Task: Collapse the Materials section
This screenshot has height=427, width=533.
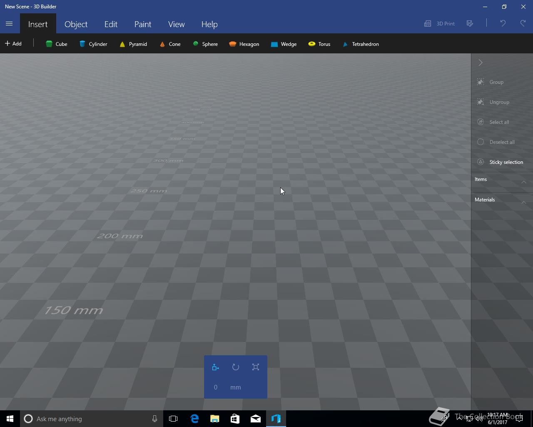Action: coord(524,202)
